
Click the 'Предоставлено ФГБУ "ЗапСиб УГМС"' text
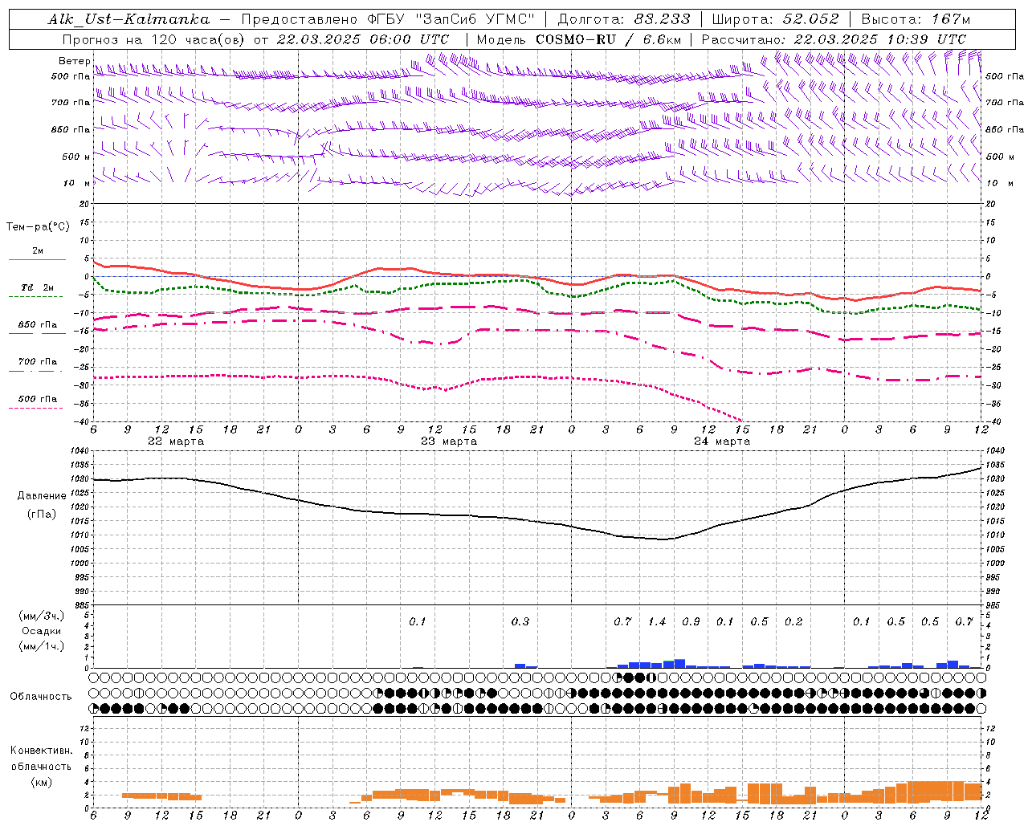pyautogui.click(x=388, y=19)
